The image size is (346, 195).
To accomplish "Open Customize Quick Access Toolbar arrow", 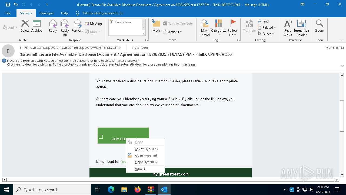I will pos(47,5).
